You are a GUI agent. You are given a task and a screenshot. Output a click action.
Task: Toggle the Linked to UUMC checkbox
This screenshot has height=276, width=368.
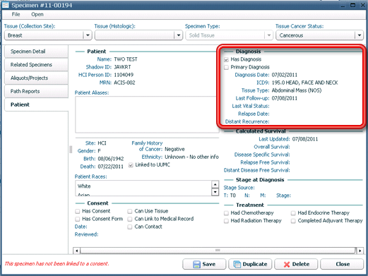pyautogui.click(x=131, y=165)
